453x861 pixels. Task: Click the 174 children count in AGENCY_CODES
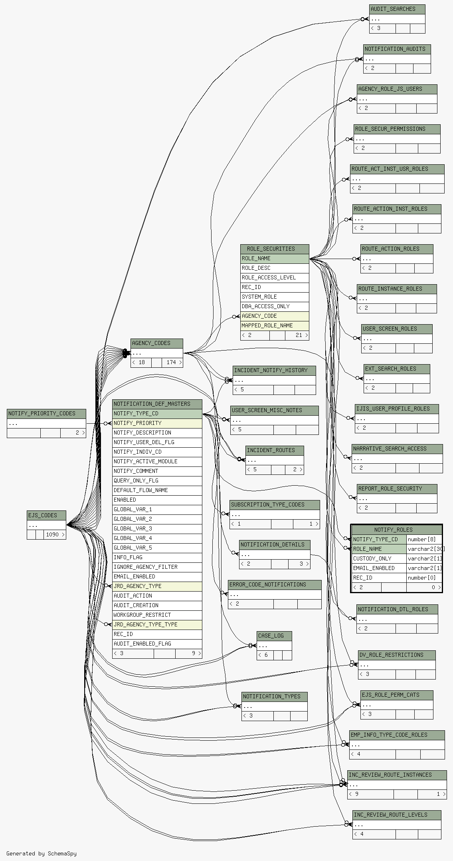coord(172,363)
